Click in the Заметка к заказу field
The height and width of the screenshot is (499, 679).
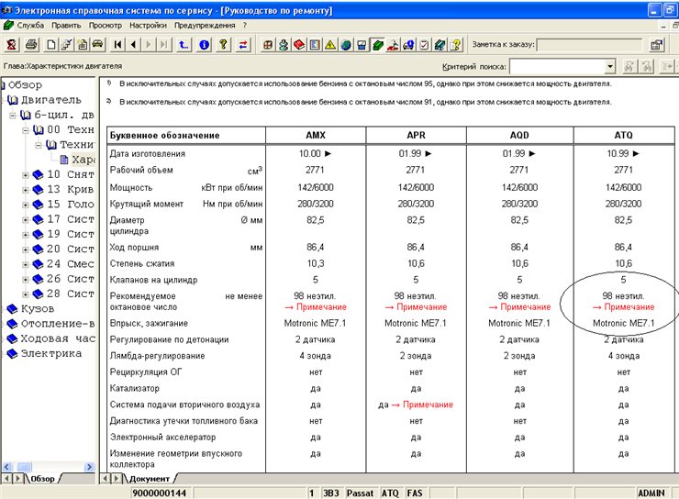point(589,45)
